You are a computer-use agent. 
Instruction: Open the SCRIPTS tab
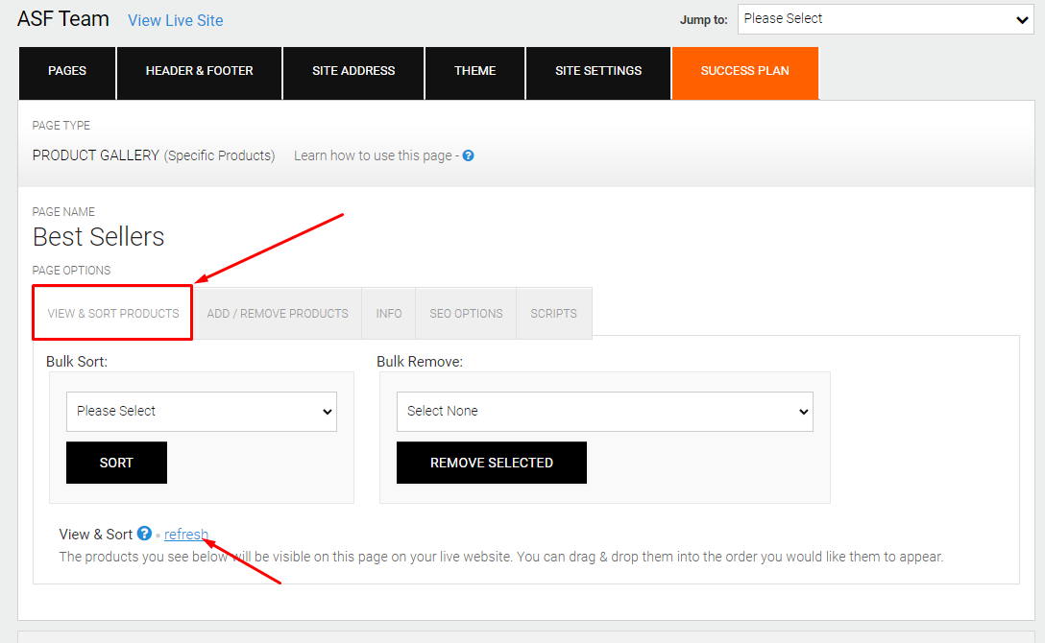[x=553, y=313]
